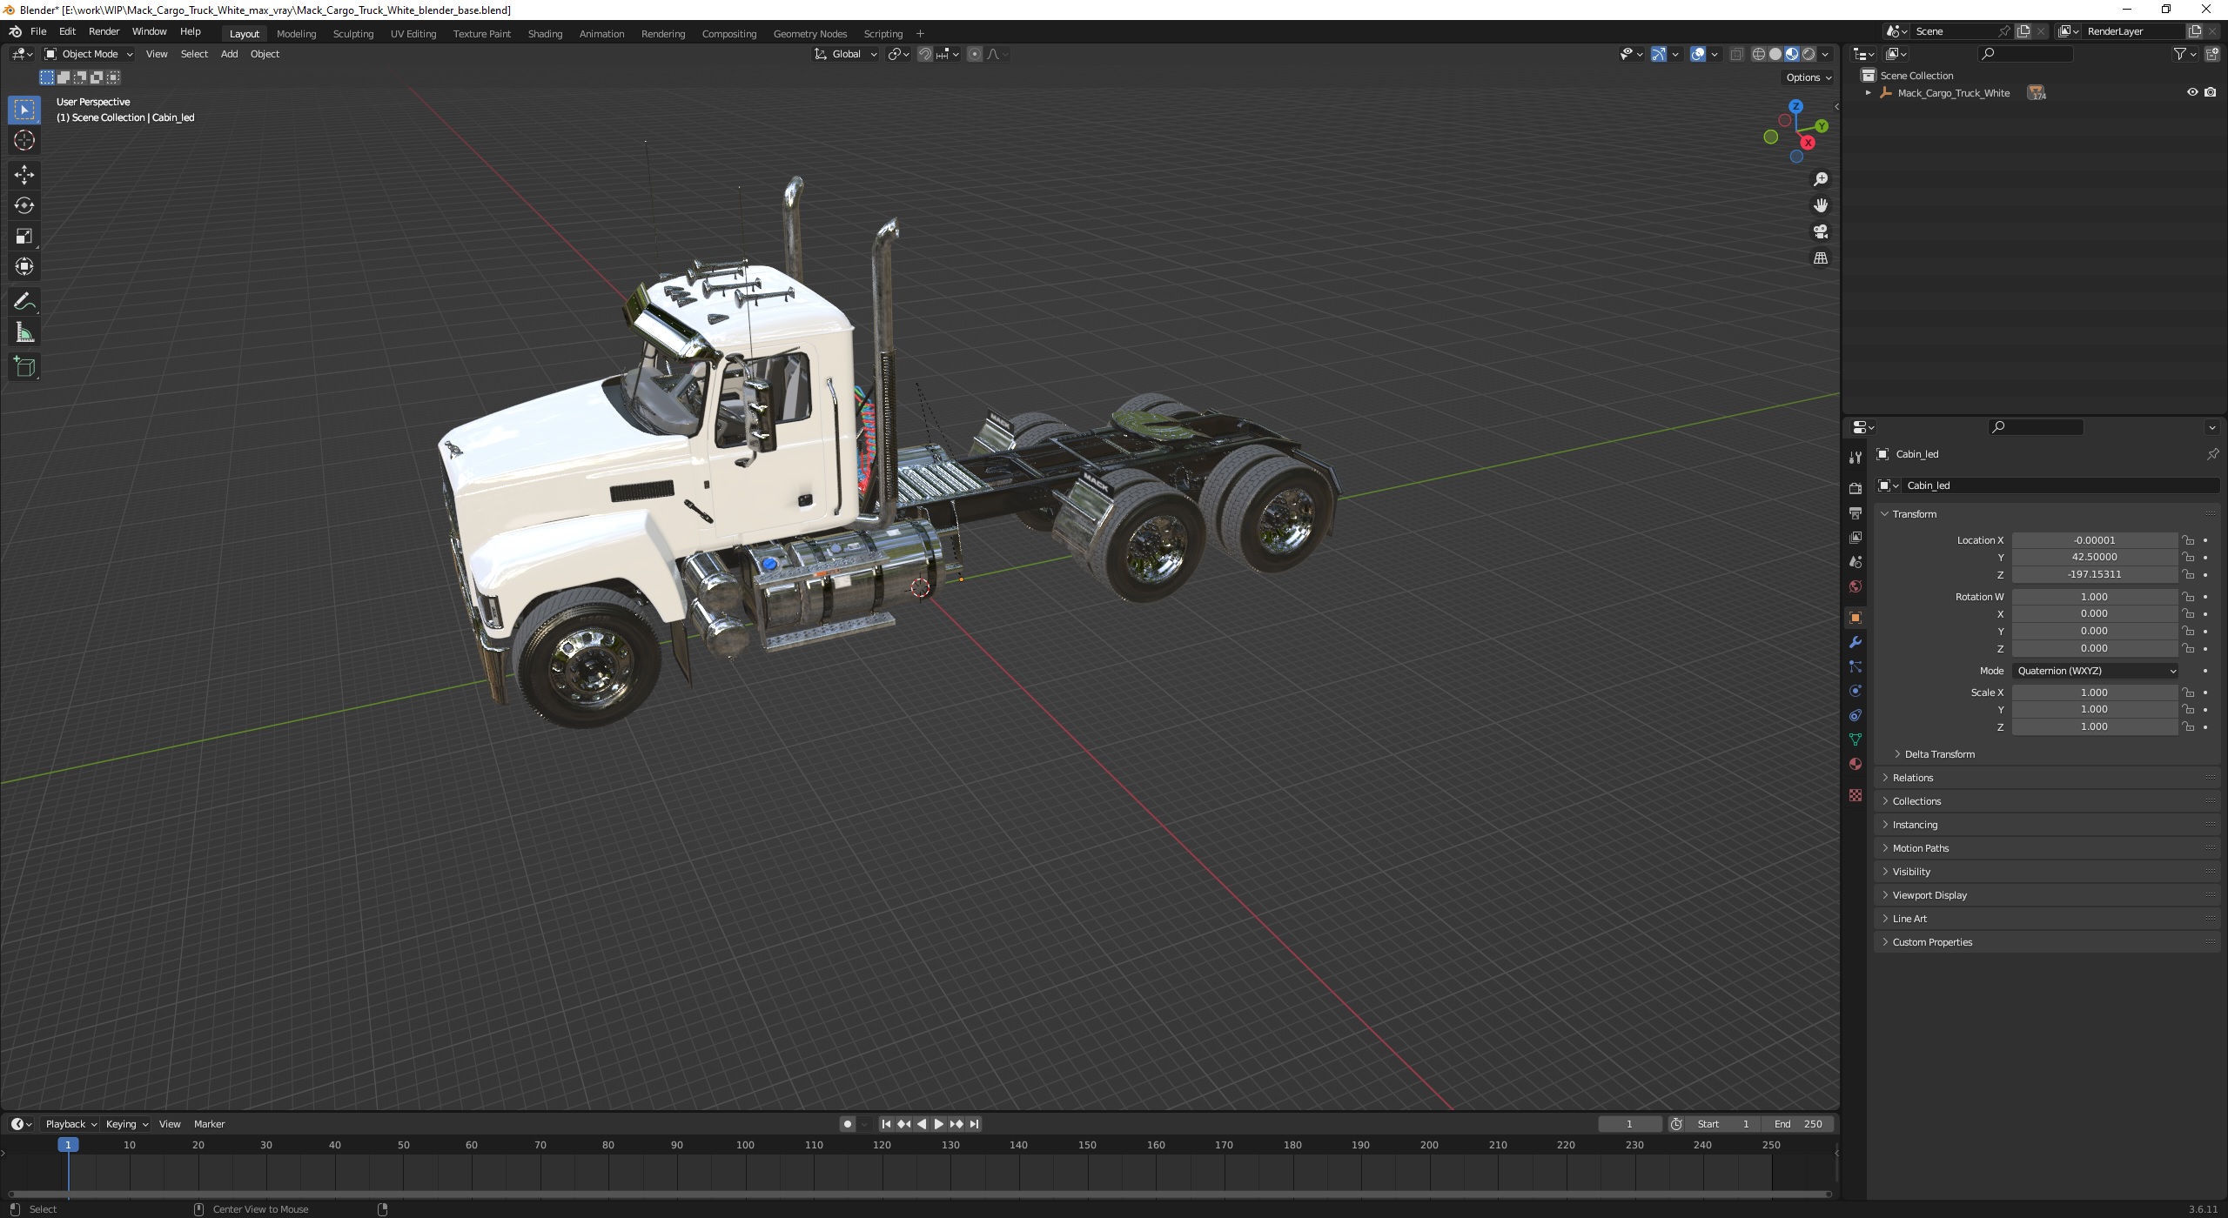Open the viewport Add menu
This screenshot has width=2228, height=1218.
[x=229, y=54]
